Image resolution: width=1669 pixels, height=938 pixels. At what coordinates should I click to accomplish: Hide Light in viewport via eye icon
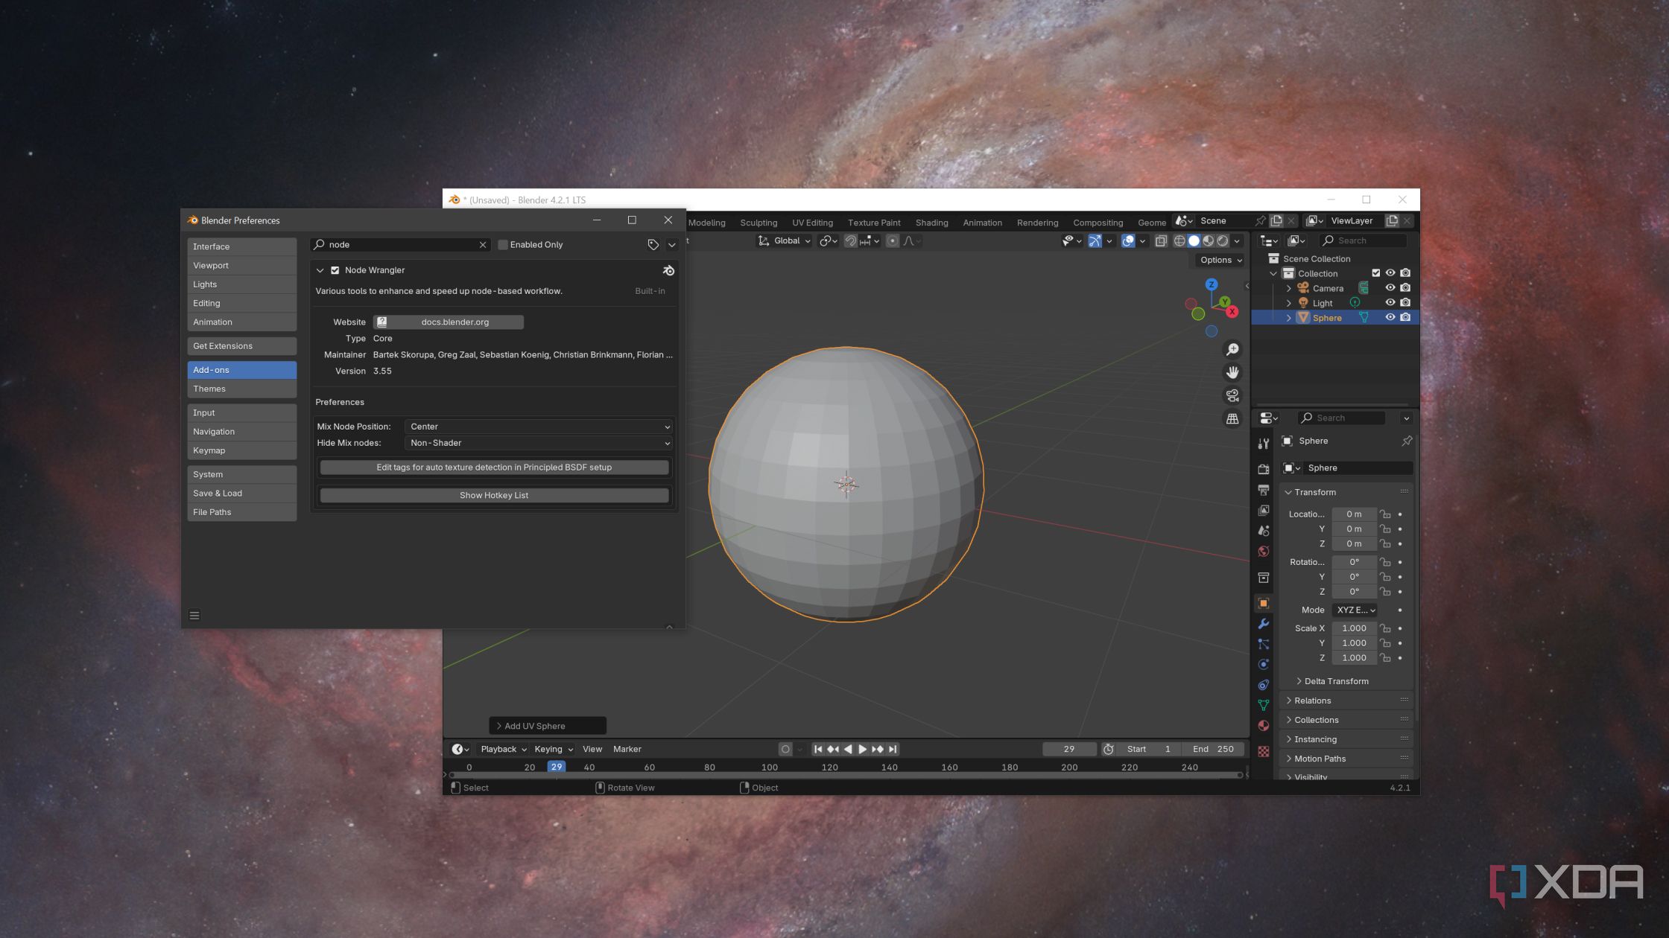tap(1390, 303)
